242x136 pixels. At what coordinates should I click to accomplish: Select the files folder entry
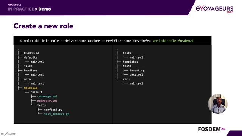[x=28, y=66]
